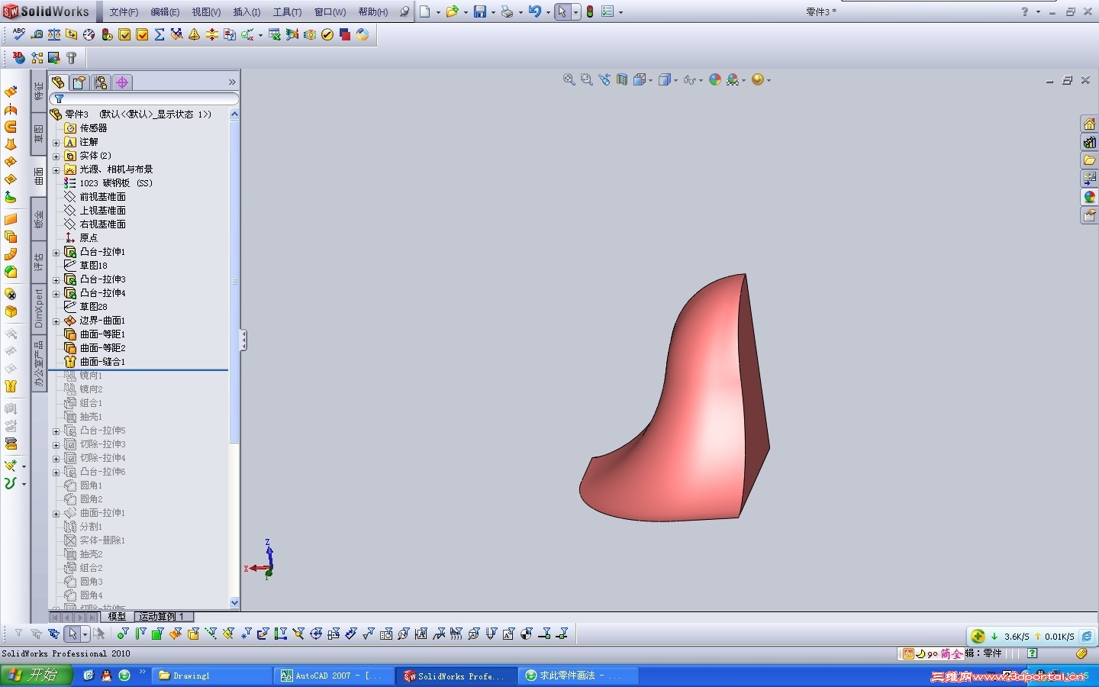
Task: Open the 工具(T) menu
Action: tap(287, 11)
